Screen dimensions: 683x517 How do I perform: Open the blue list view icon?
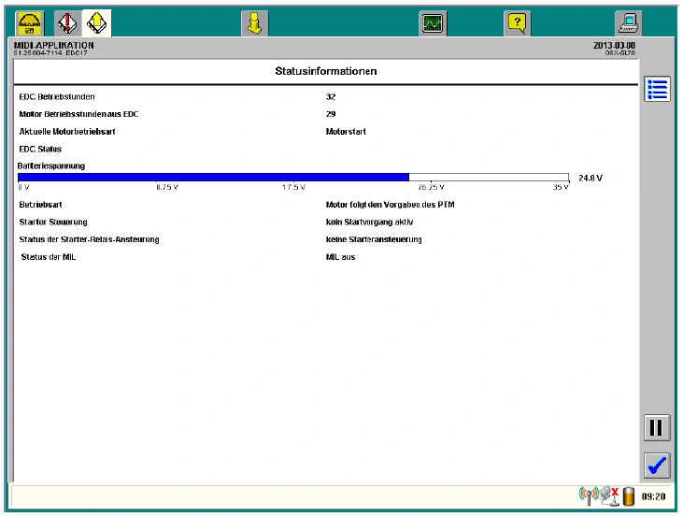tap(657, 90)
